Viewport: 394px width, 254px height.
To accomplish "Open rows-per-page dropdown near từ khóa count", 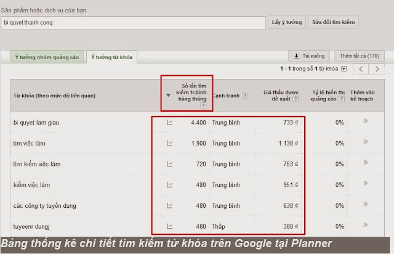I will coord(344,69).
